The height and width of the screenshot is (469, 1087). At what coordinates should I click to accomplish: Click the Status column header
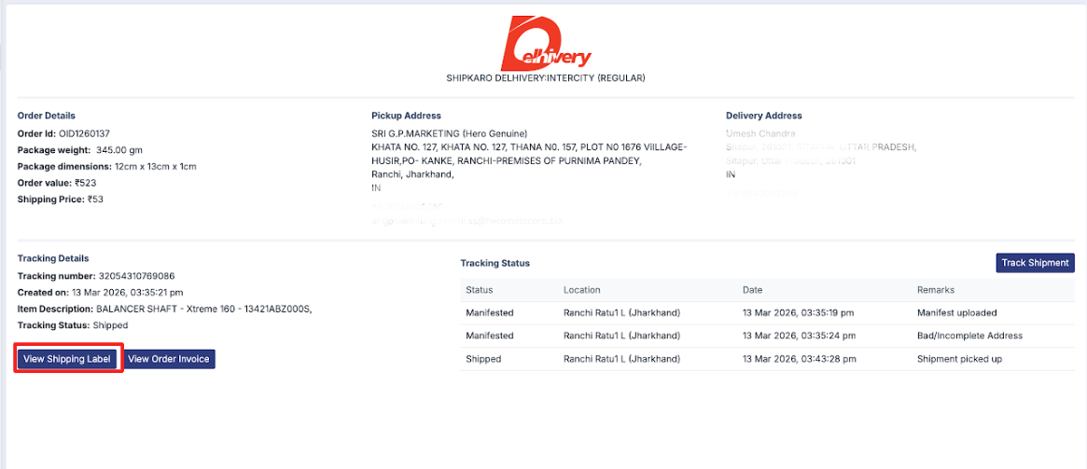click(x=480, y=290)
